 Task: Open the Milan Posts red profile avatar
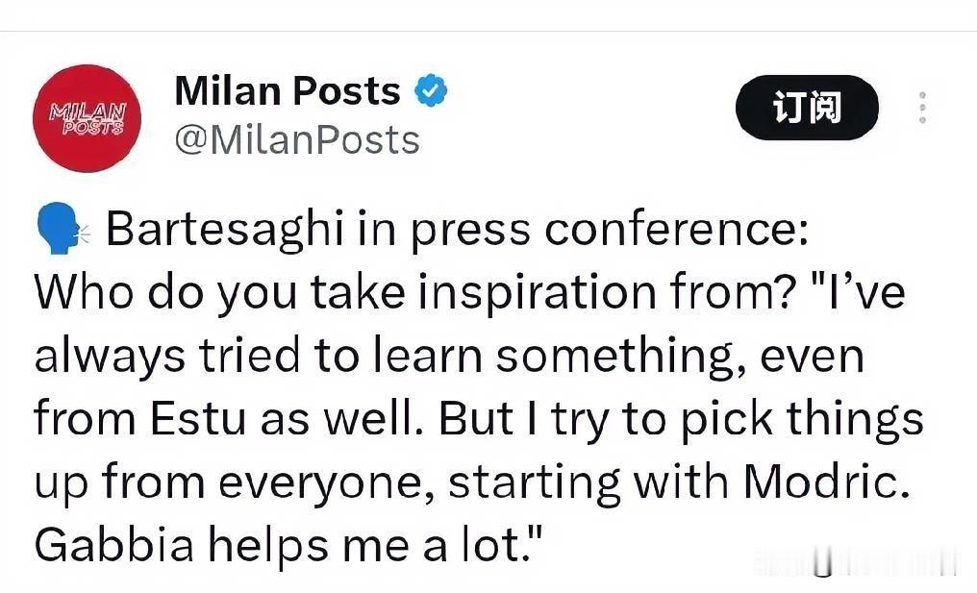(88, 118)
